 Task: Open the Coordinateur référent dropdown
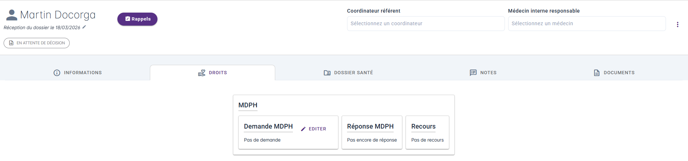(x=425, y=24)
